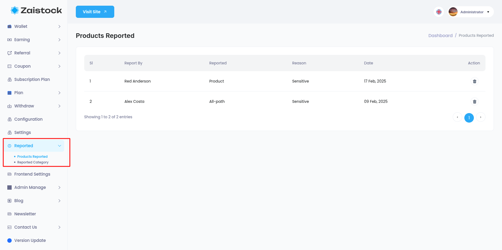Click the Subscription Plan icon

[9, 80]
